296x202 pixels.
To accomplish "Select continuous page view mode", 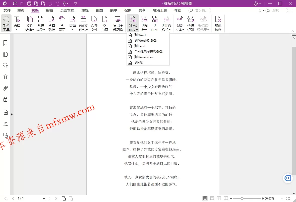I will click(x=212, y=198).
